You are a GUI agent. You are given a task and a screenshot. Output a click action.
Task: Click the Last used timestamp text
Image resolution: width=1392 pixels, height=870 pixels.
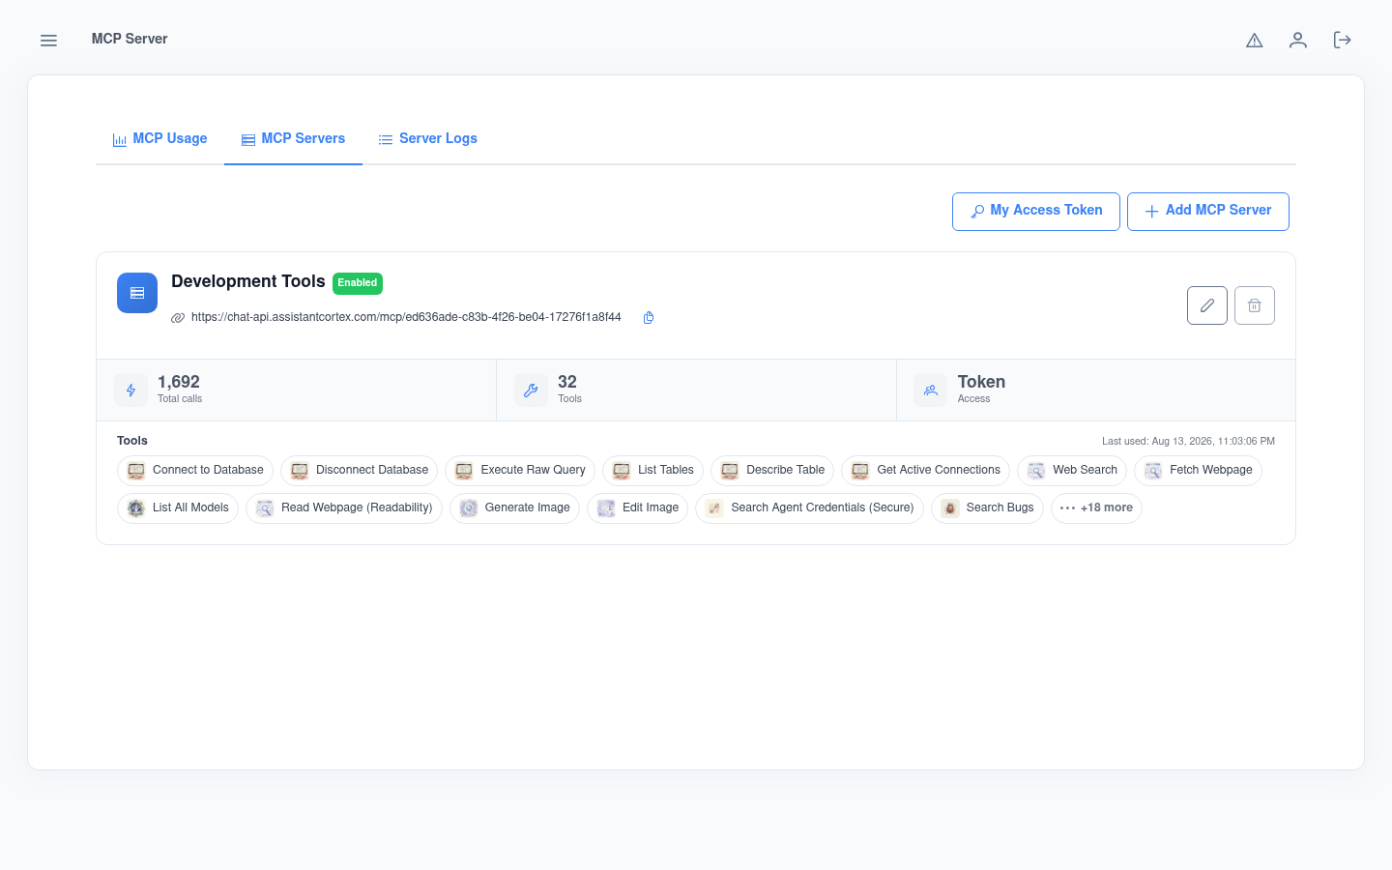(1188, 441)
